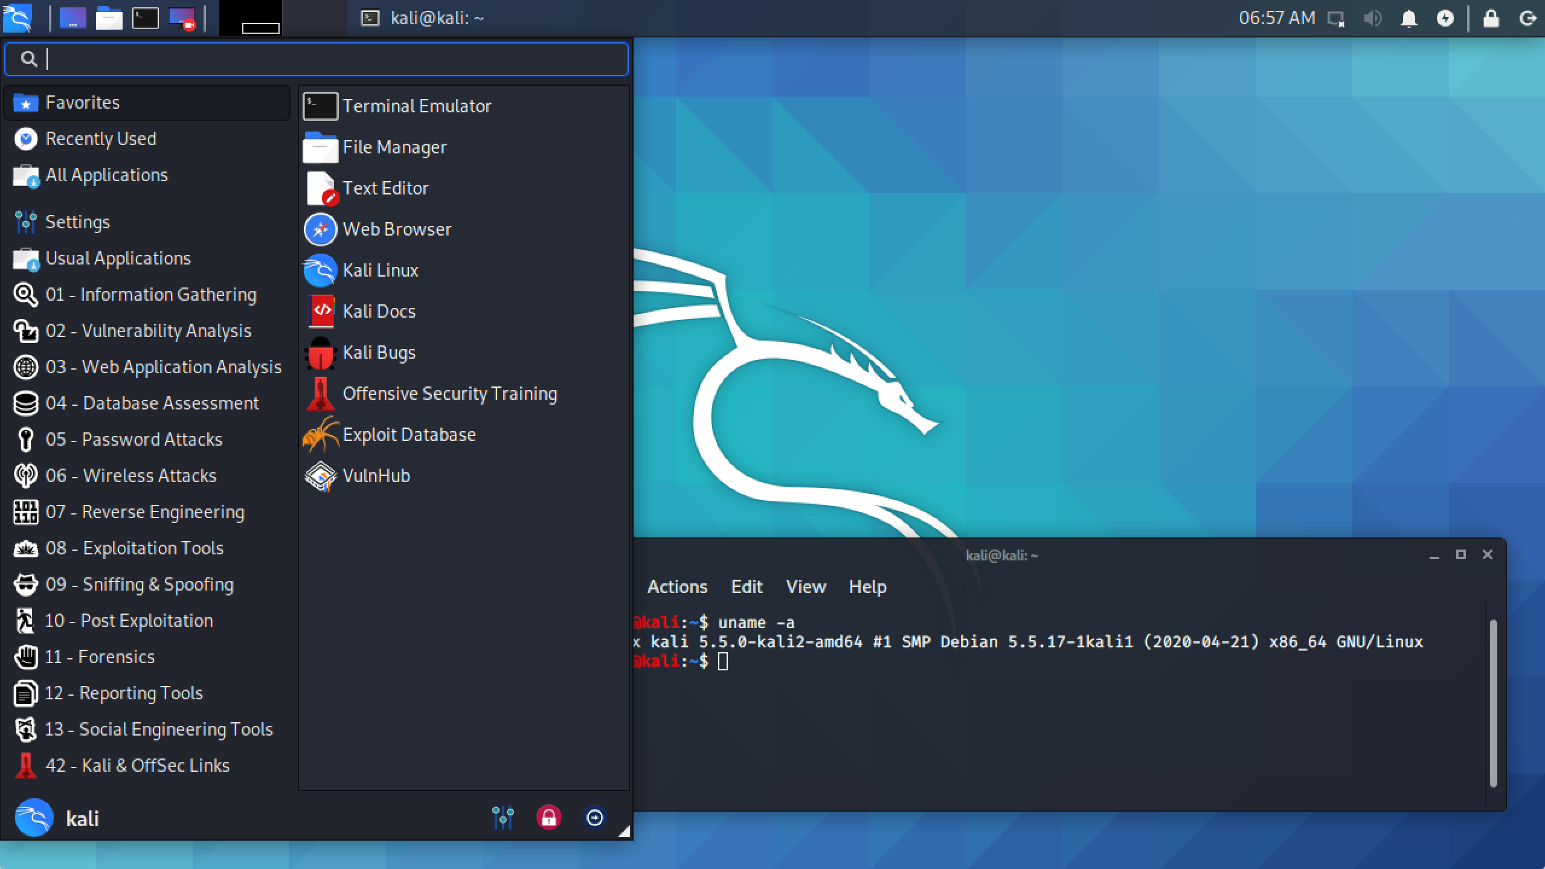Click the Web Browser compass icon

(x=320, y=229)
